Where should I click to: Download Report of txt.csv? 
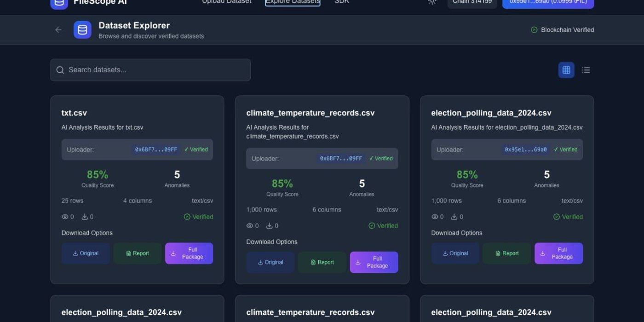[138, 253]
